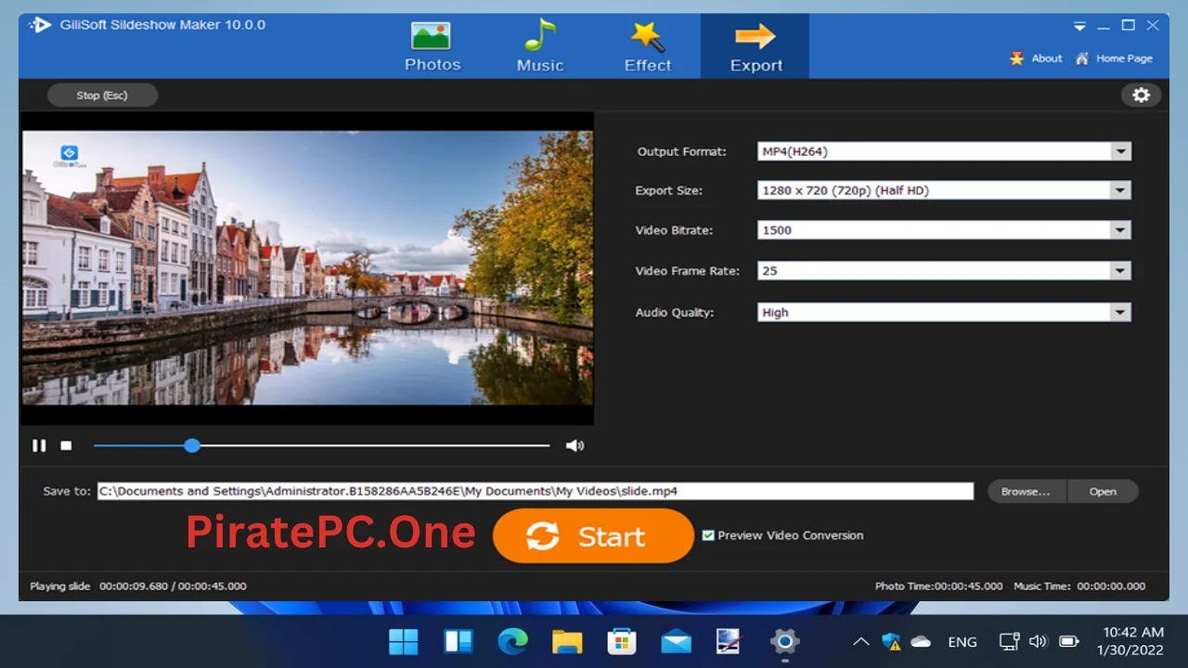Viewport: 1188px width, 668px height.
Task: Open the Widgets taskbar icon
Action: click(458, 641)
